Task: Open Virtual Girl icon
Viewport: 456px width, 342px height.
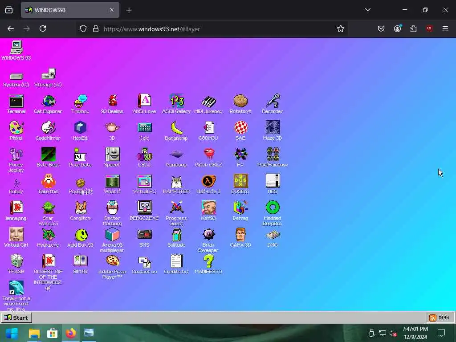Action: pyautogui.click(x=16, y=235)
